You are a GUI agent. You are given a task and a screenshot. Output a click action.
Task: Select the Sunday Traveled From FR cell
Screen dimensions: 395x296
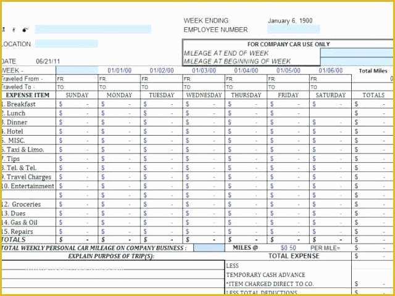(77, 79)
